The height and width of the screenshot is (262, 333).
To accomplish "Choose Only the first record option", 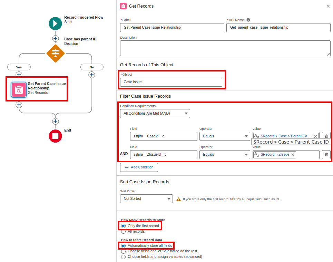I will (124, 226).
